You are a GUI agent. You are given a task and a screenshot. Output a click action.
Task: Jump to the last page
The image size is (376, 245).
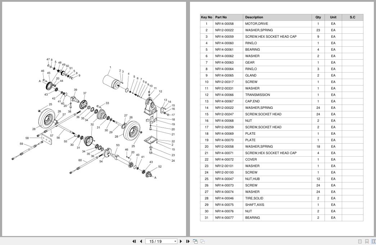[x=188, y=241]
